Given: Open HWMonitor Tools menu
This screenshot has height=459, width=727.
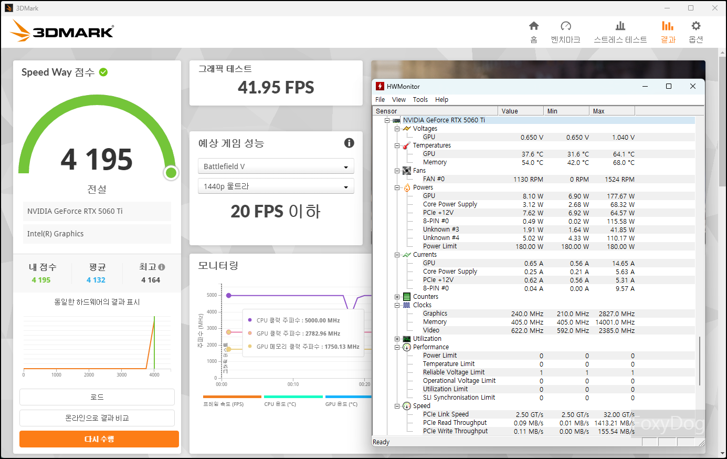Looking at the screenshot, I should pyautogui.click(x=420, y=99).
